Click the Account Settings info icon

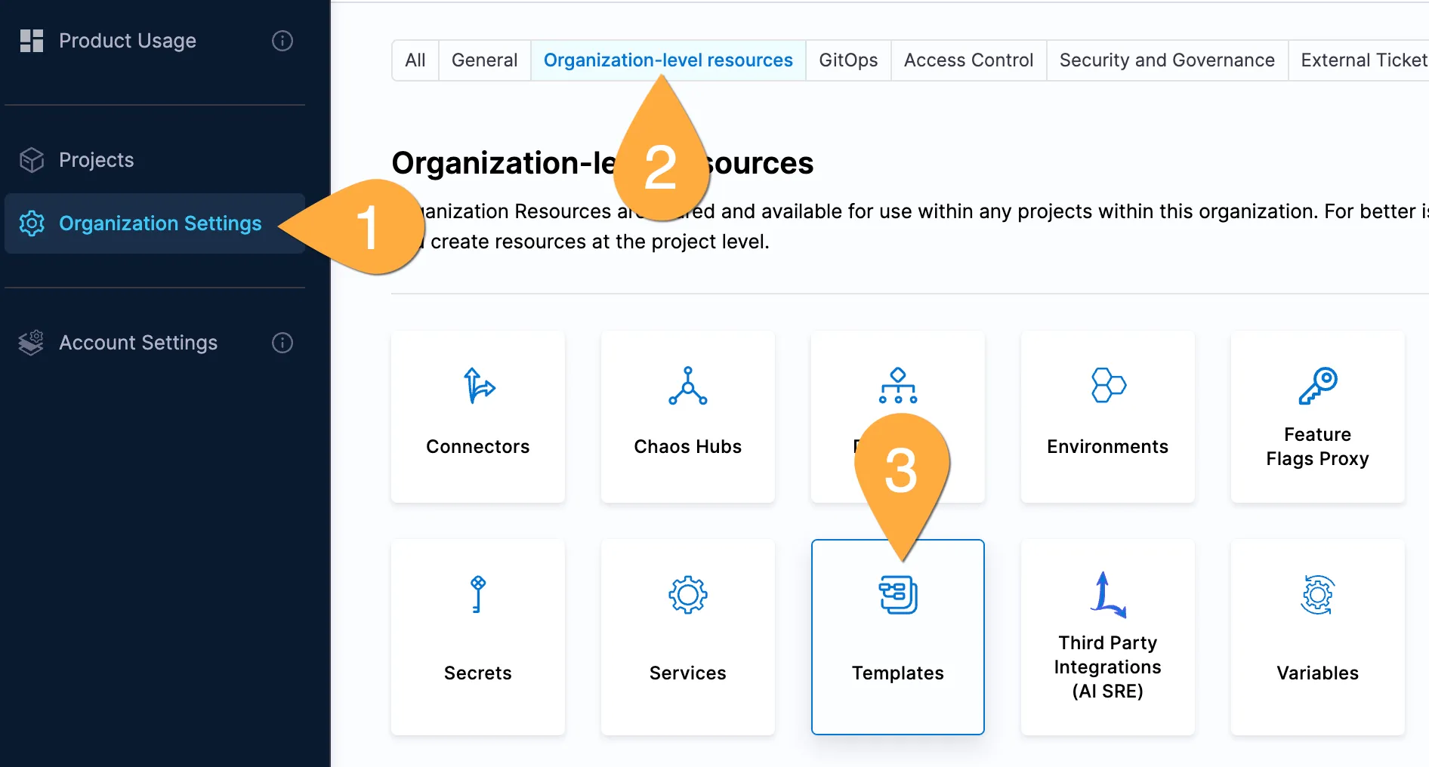click(x=282, y=343)
